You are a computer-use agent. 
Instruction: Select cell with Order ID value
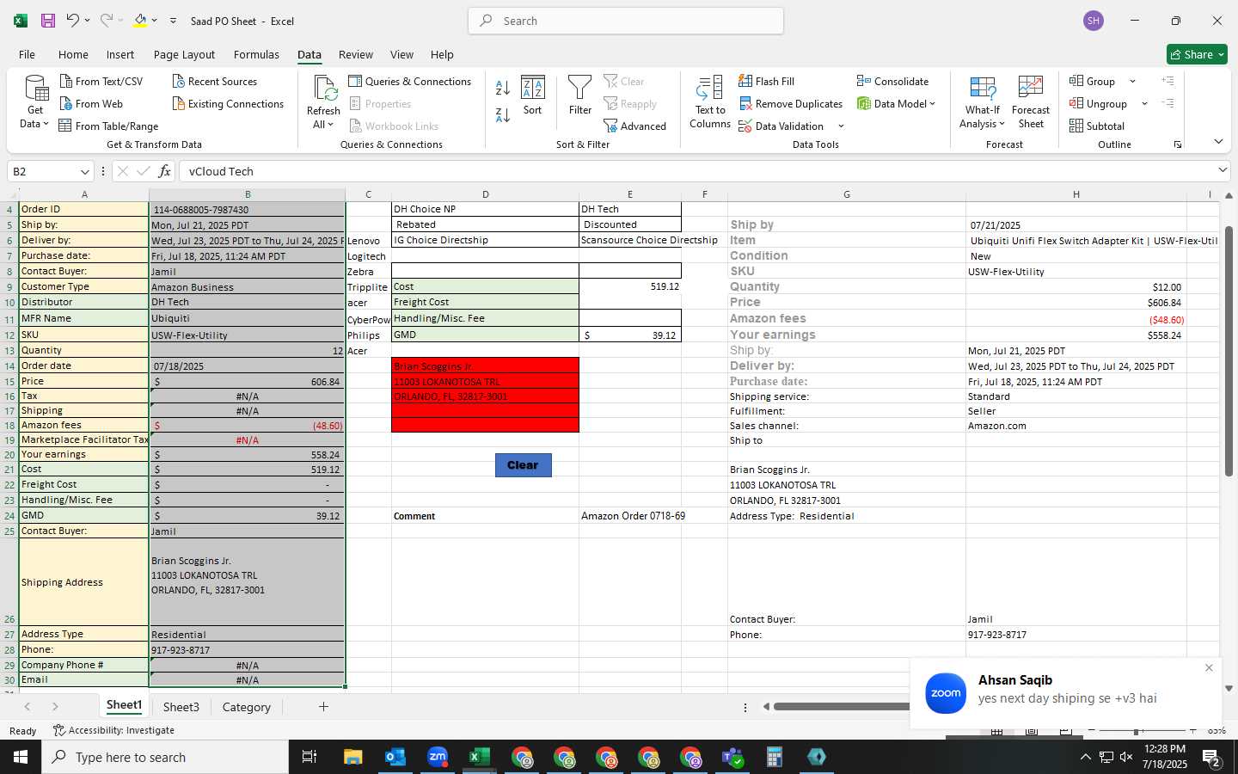click(x=247, y=209)
